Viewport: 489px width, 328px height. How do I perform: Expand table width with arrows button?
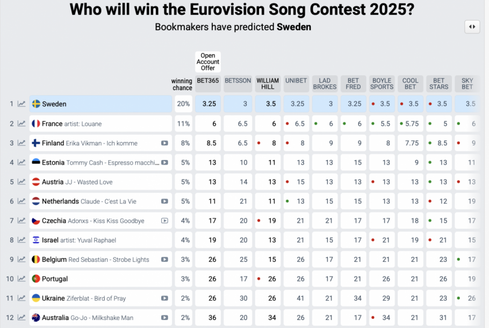click(x=472, y=27)
